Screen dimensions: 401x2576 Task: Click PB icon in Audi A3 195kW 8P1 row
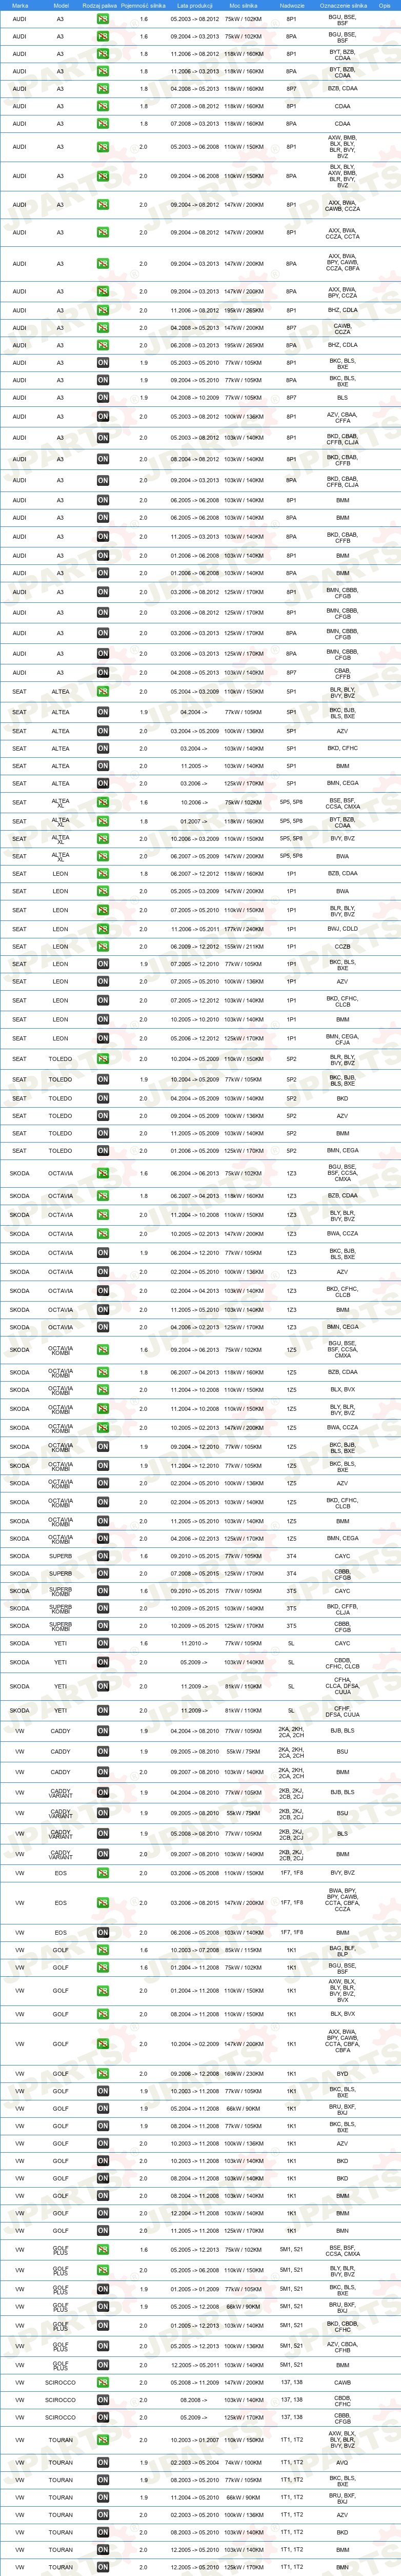[102, 310]
